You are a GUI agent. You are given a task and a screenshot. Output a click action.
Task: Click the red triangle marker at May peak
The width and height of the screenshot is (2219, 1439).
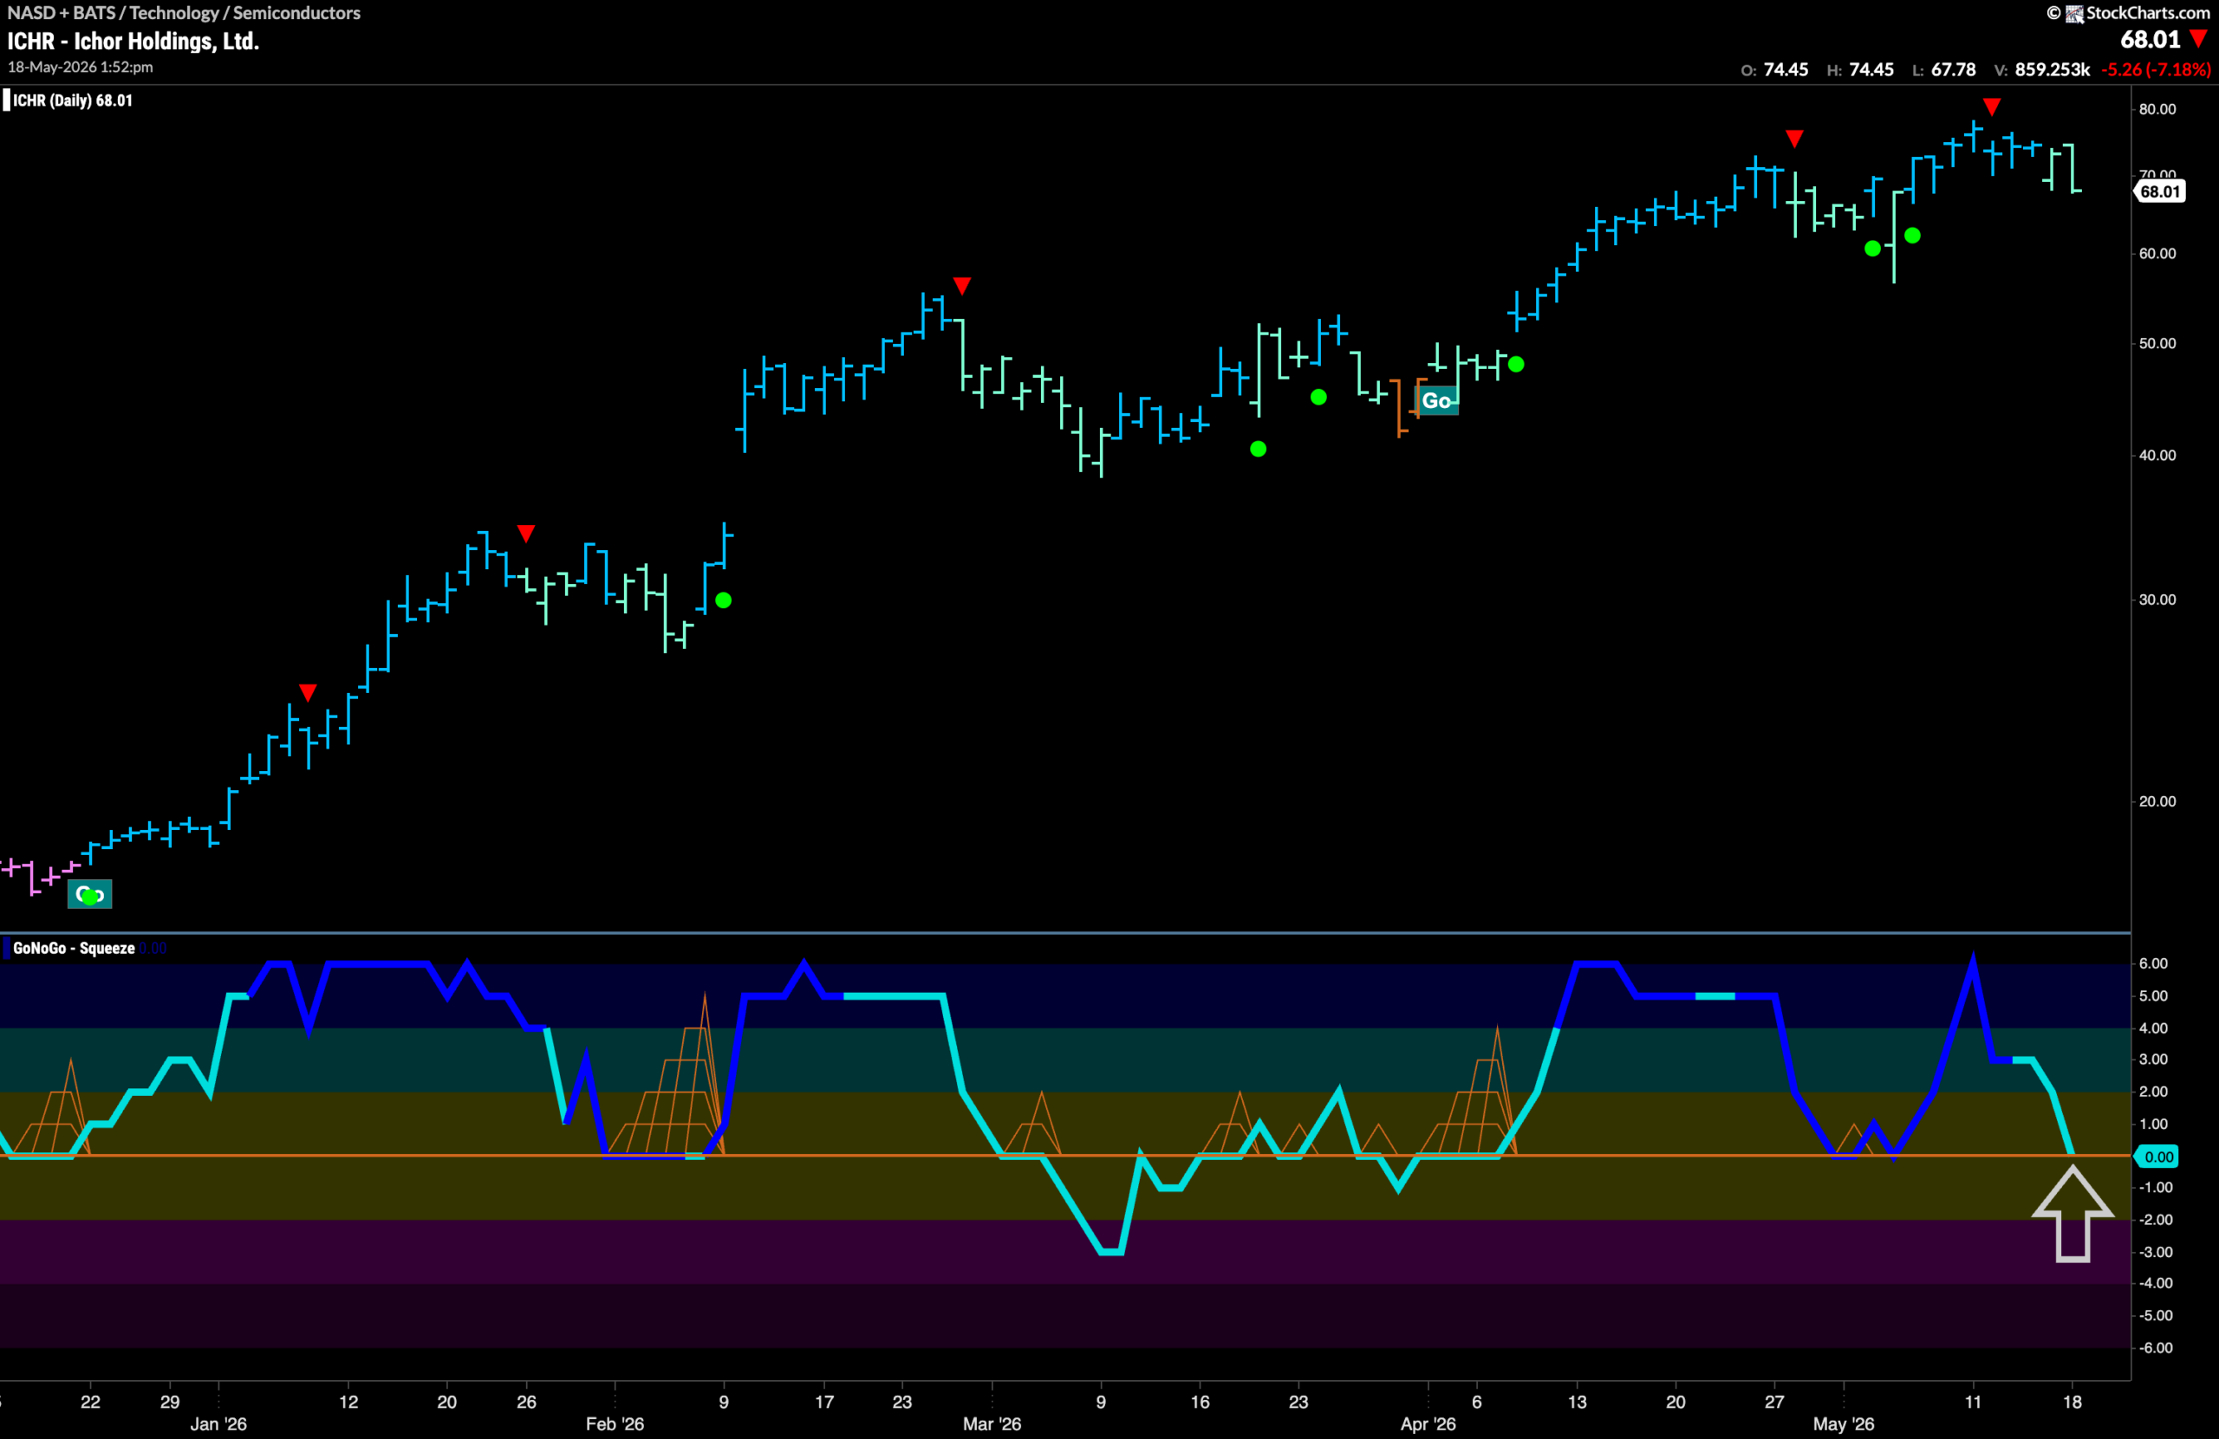pos(1992,107)
